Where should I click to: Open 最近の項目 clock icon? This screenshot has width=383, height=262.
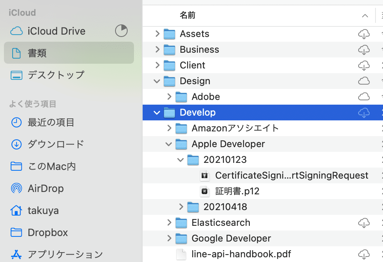[17, 122]
